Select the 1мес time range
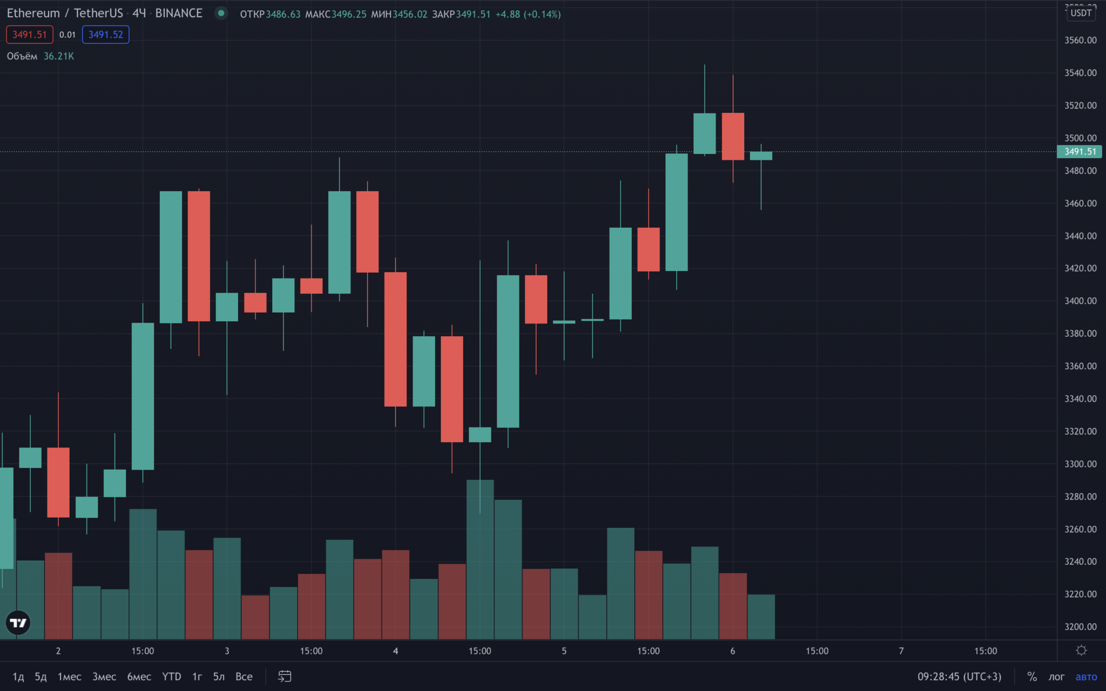Screen dimensions: 1106x691 click(x=70, y=676)
